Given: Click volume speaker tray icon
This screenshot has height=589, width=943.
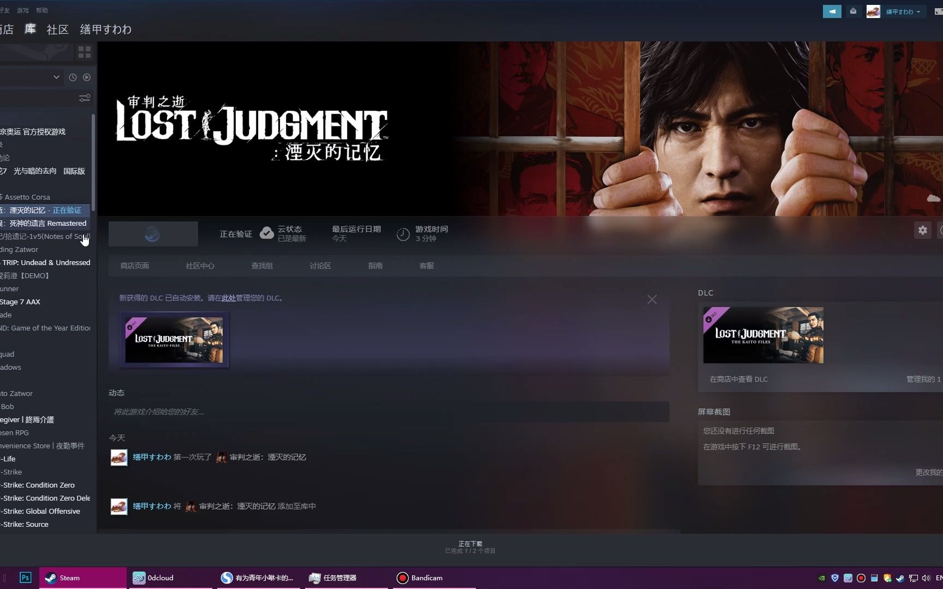Looking at the screenshot, I should click(926, 578).
